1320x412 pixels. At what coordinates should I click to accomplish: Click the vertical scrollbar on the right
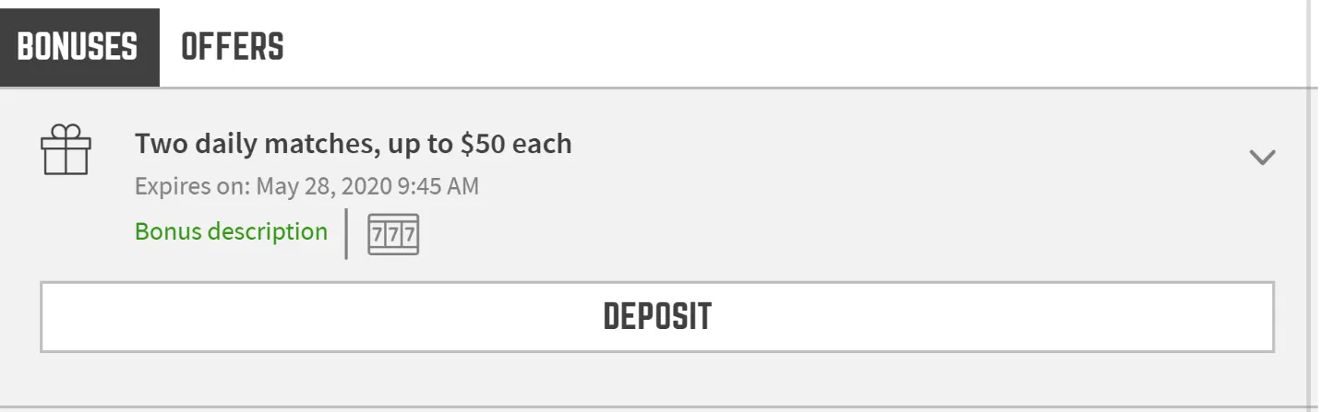coord(1313,203)
